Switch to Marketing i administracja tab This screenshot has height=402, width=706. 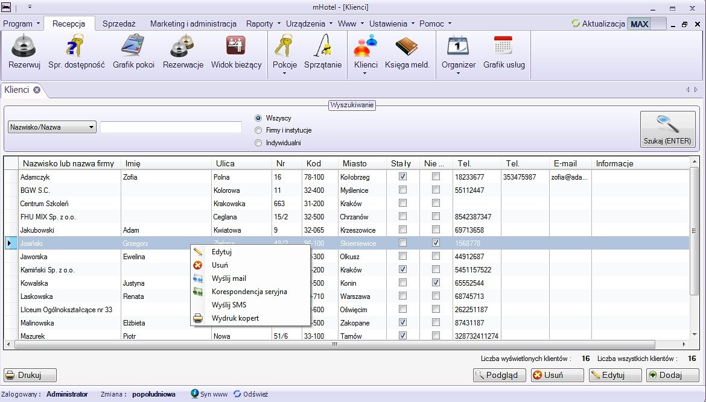coord(193,24)
